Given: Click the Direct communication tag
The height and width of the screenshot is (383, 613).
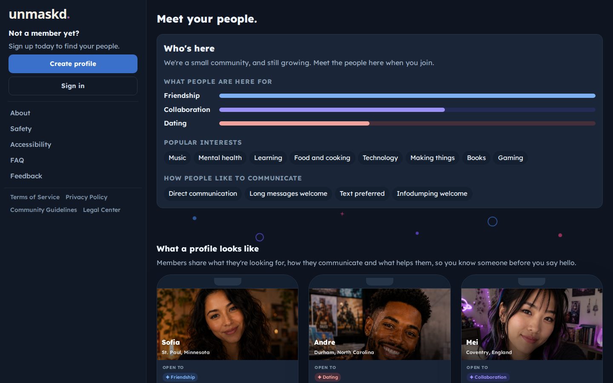Looking at the screenshot, I should tap(203, 194).
